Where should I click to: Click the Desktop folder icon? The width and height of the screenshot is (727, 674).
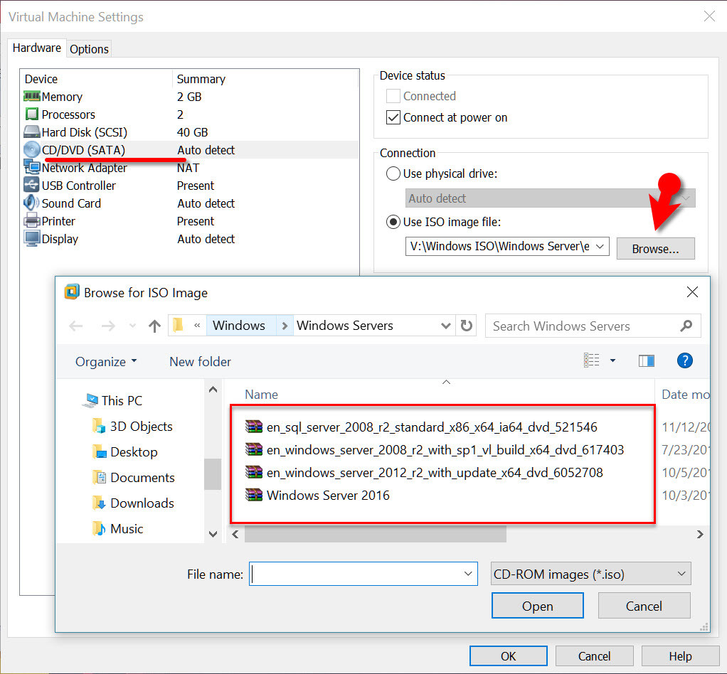pos(99,452)
